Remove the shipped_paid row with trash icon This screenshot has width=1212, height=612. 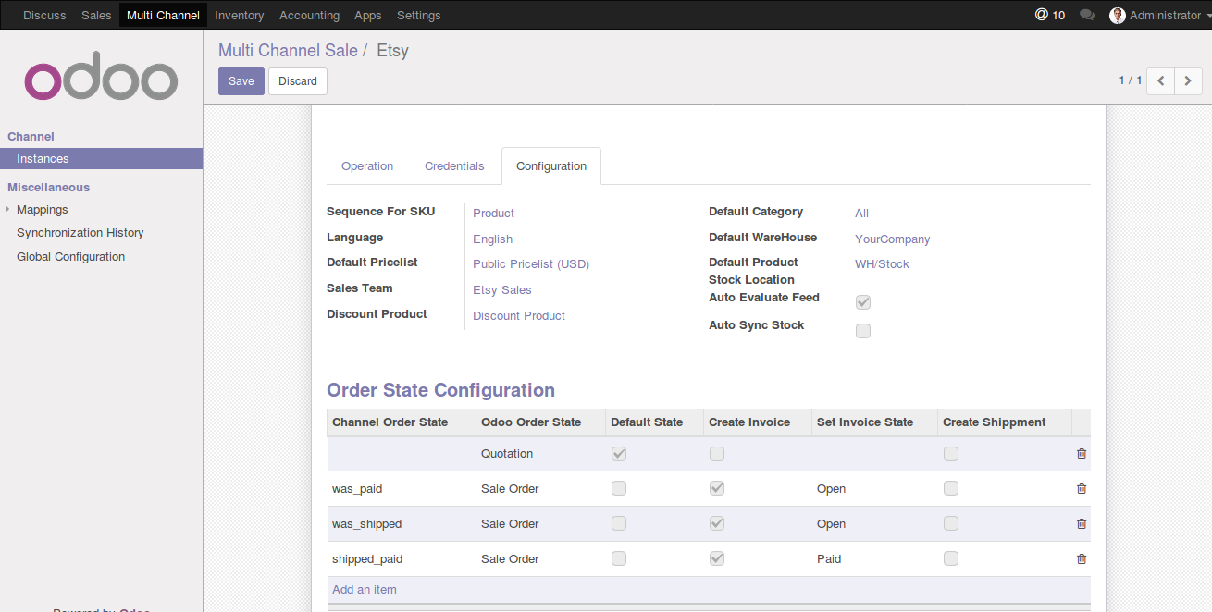coord(1082,559)
